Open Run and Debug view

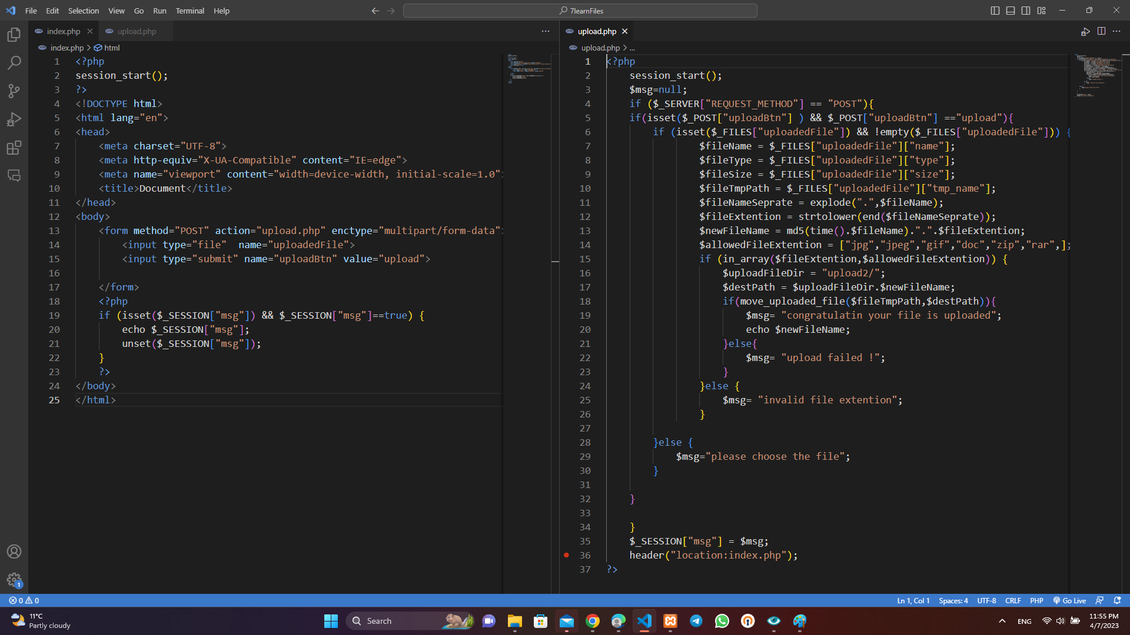pyautogui.click(x=14, y=119)
